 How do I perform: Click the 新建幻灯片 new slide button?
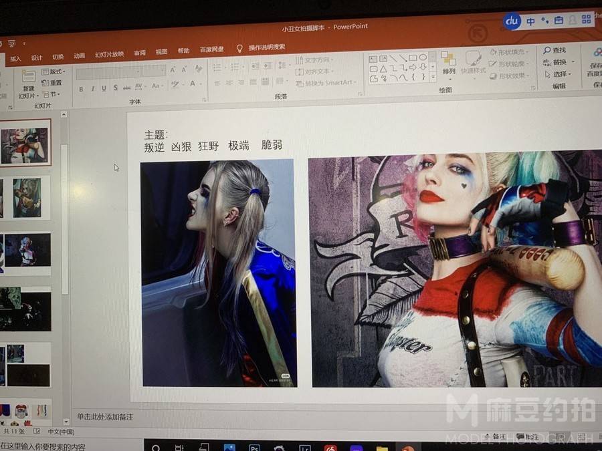(x=29, y=84)
